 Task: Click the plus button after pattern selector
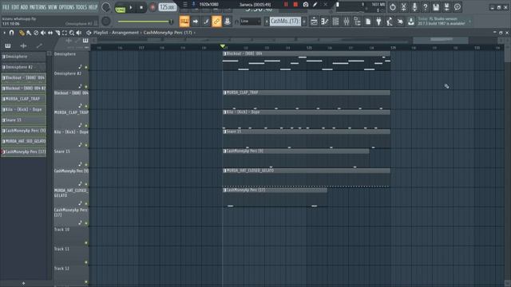(304, 22)
